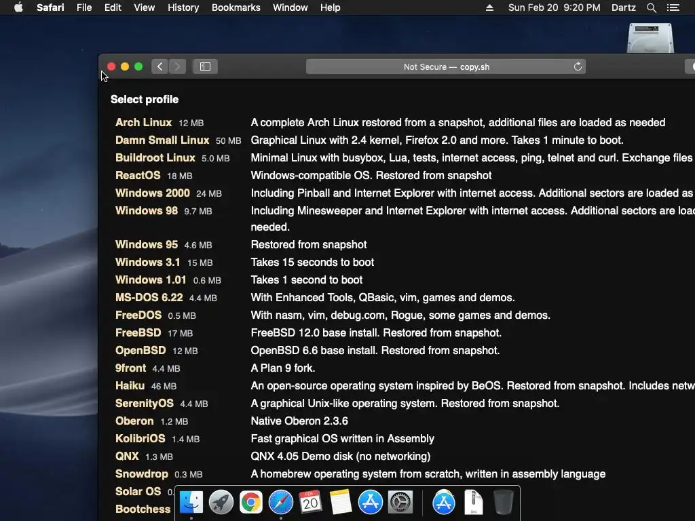Select the disk drive icon on desktop

(x=650, y=38)
